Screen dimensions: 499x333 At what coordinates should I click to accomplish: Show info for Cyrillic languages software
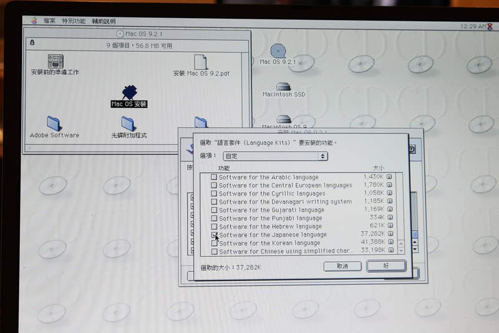[389, 193]
